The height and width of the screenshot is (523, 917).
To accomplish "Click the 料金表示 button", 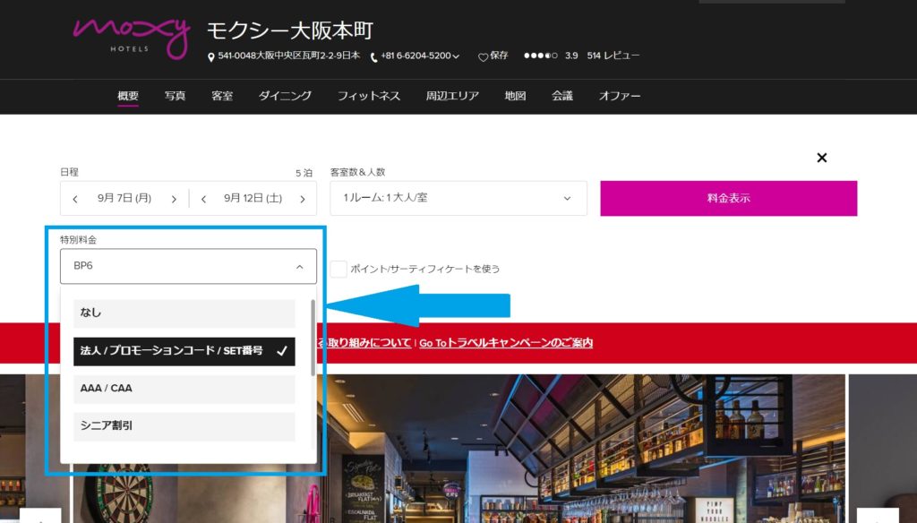I will tap(728, 198).
